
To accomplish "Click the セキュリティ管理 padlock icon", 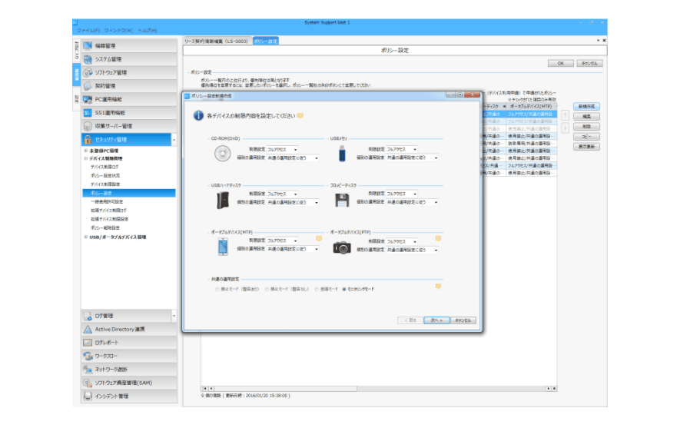I will pos(88,140).
